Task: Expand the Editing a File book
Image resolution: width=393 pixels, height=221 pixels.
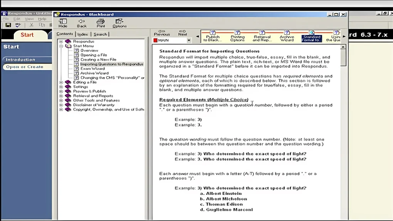Action: [x=61, y=82]
